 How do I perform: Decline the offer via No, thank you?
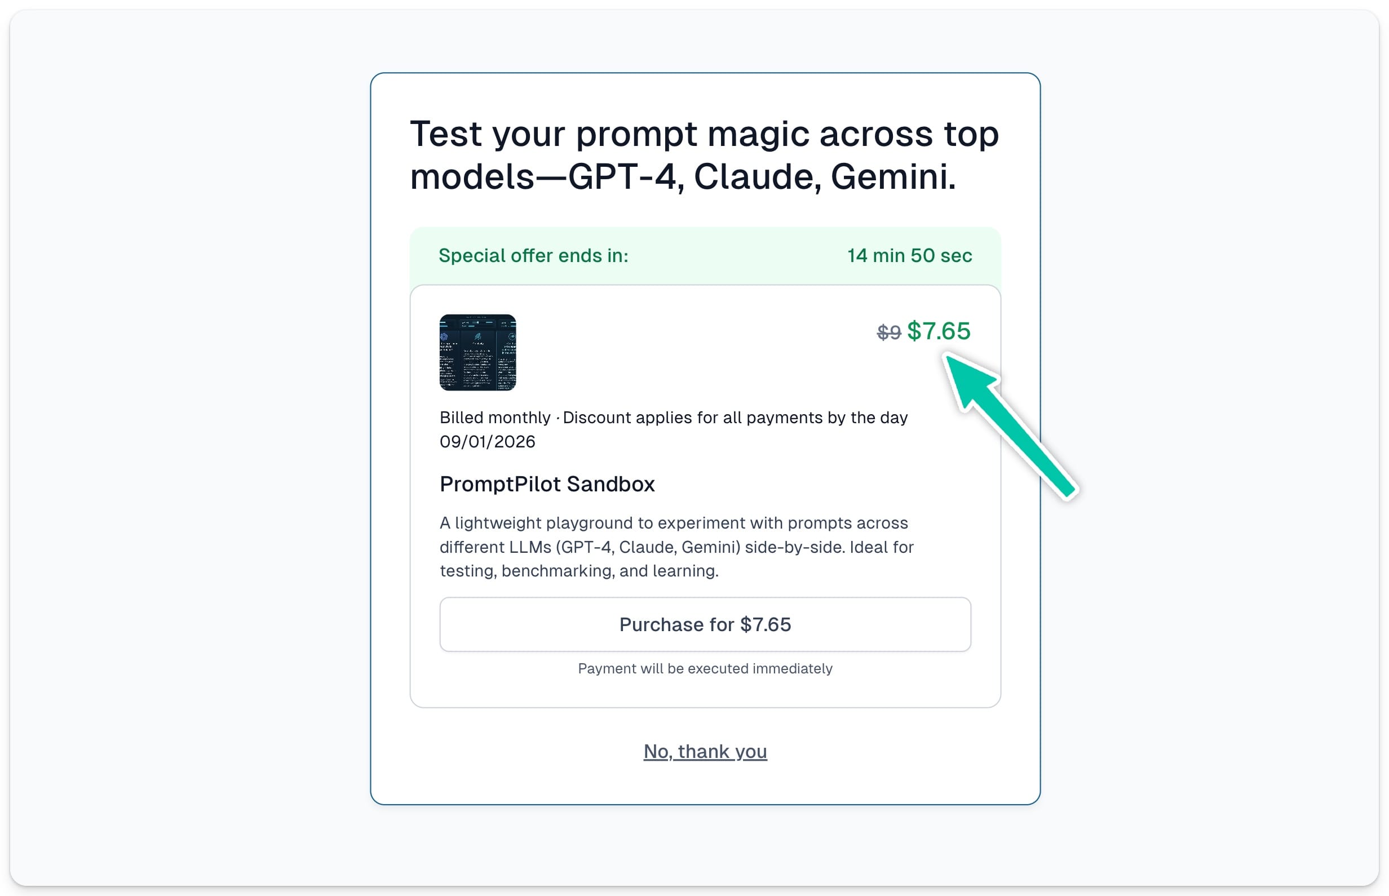[x=705, y=751]
